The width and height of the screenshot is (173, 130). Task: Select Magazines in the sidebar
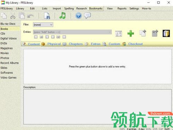click(x=7, y=48)
